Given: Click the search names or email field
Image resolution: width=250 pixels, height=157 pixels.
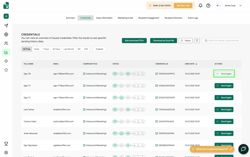Looking at the screenshot, I should pyautogui.click(x=223, y=41).
